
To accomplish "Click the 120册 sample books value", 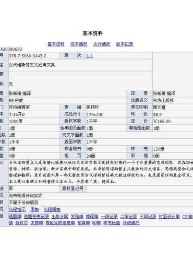I will click(159, 149).
